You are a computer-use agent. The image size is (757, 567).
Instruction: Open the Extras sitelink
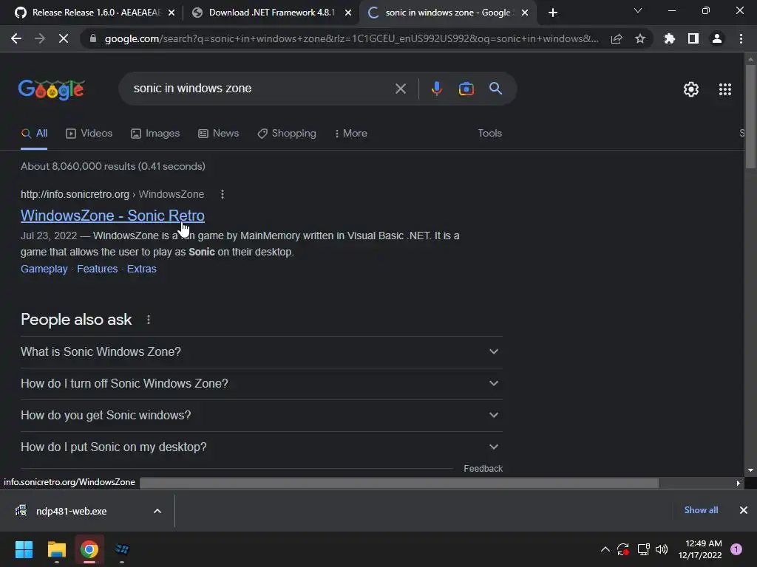(x=141, y=269)
